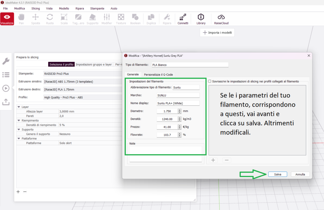Select the Visualizza view tool
The image size is (324, 210).
(x=7, y=19)
